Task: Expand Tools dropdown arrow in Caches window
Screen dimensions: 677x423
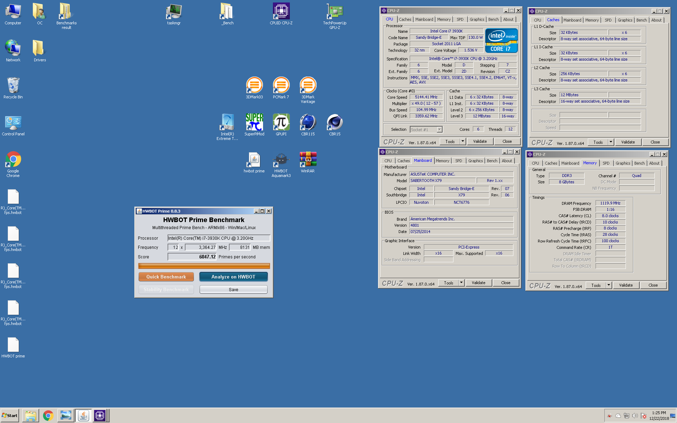Action: [611, 142]
